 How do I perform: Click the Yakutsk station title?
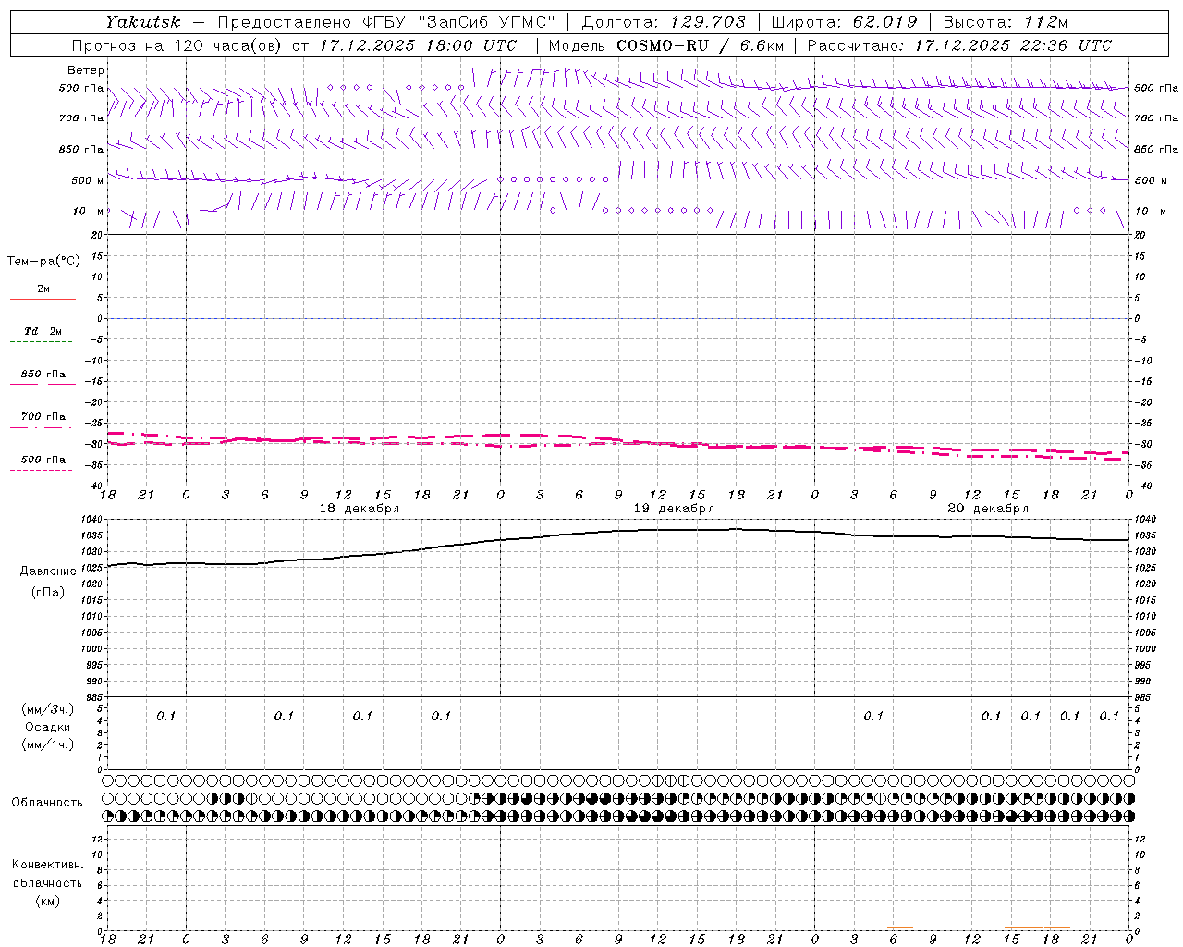pos(142,22)
